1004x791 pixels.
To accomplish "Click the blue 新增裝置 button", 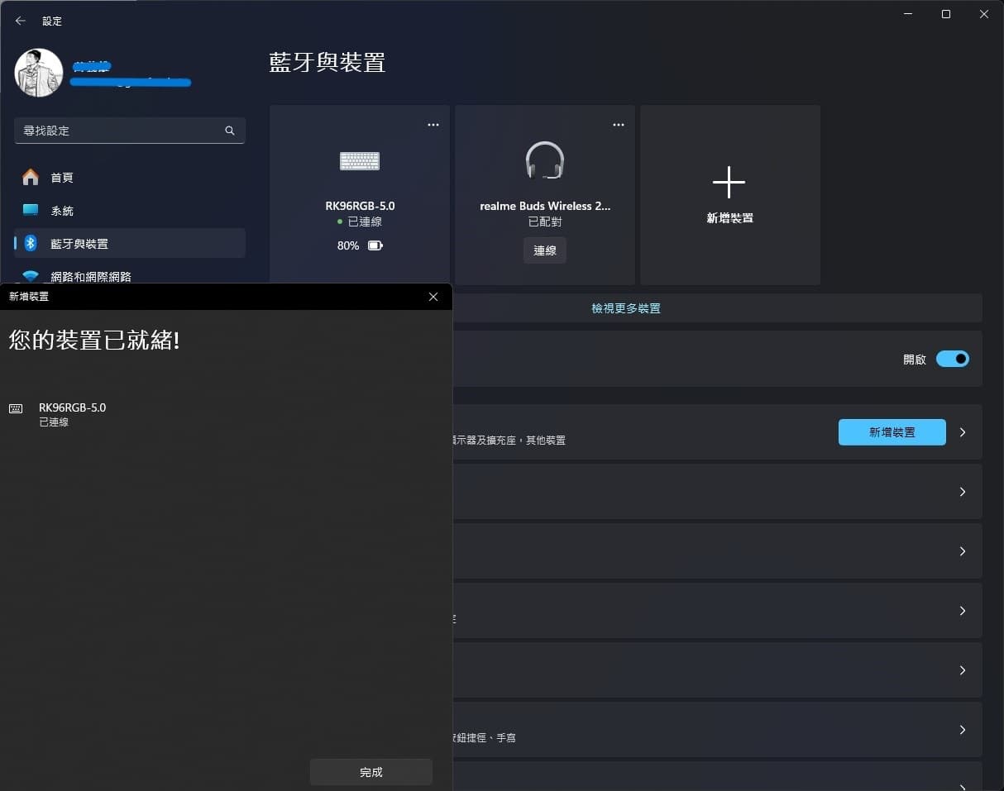I will (892, 432).
